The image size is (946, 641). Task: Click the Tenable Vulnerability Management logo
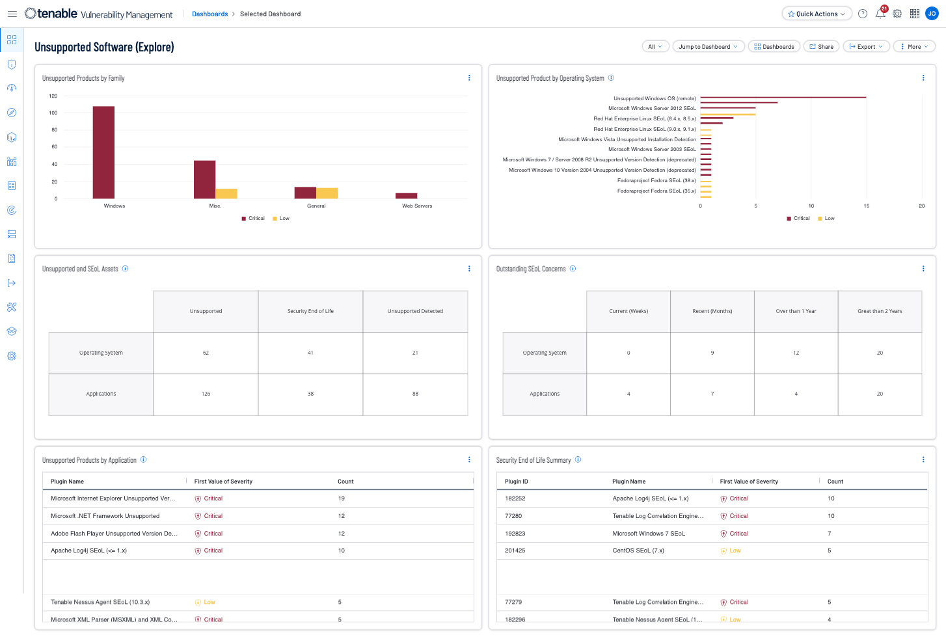coord(99,14)
